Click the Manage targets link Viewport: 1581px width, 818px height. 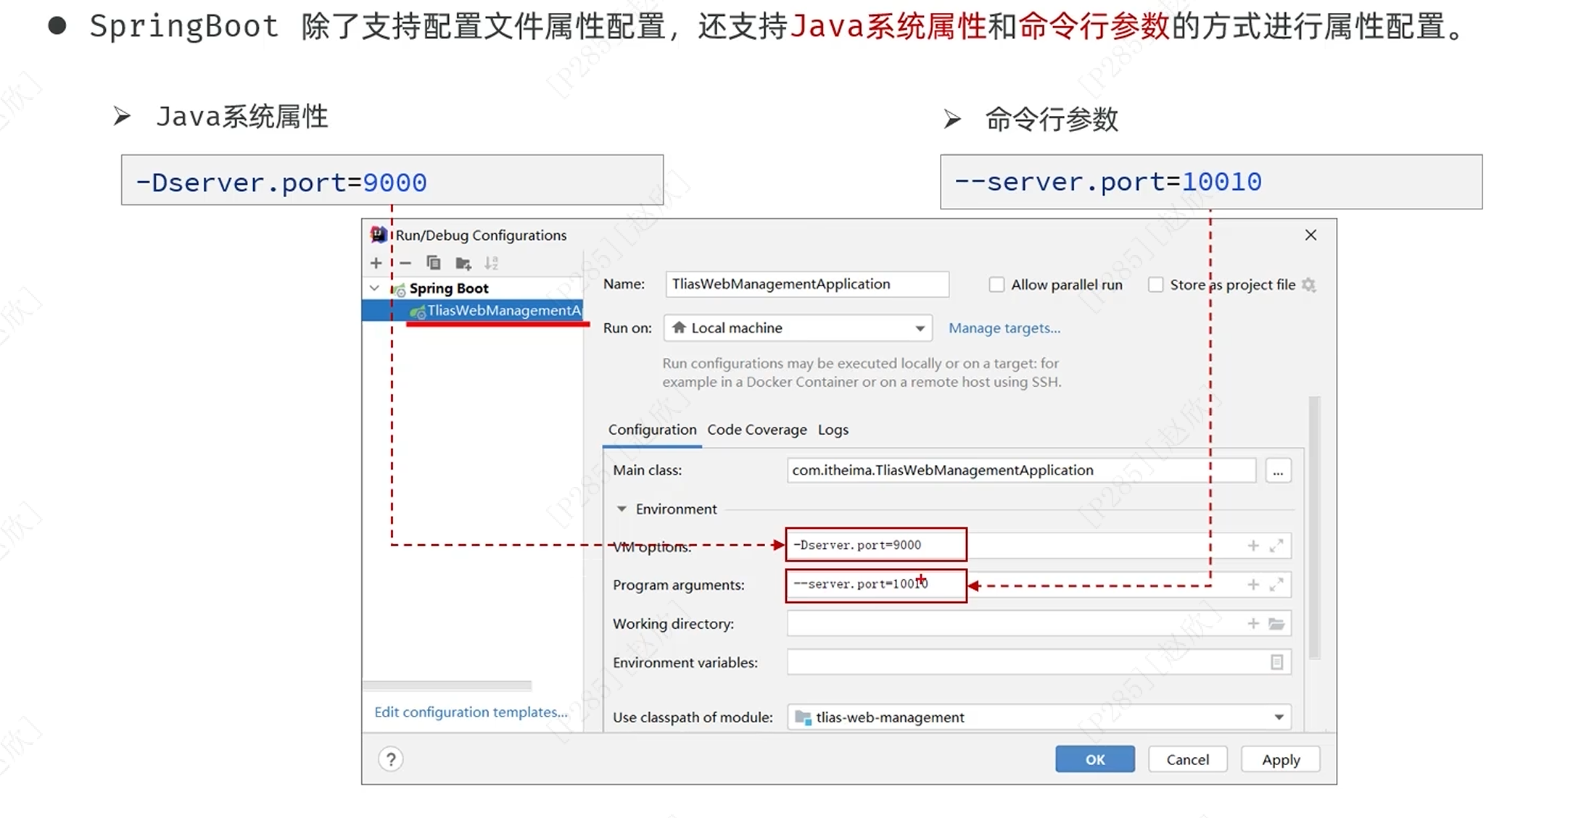coord(1004,328)
